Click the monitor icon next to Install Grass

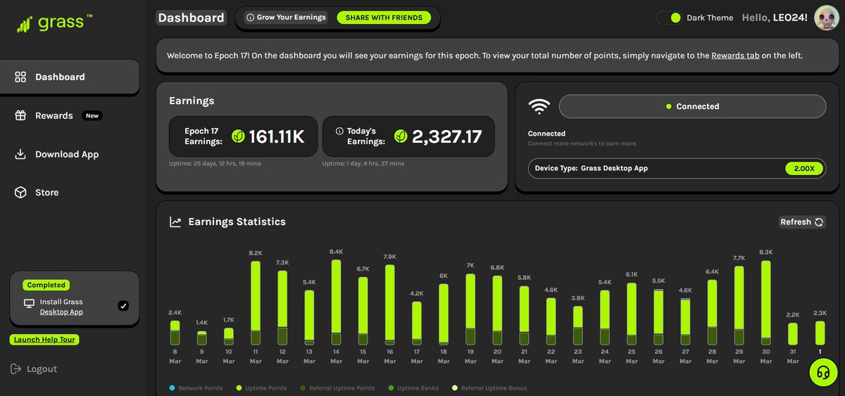[29, 304]
